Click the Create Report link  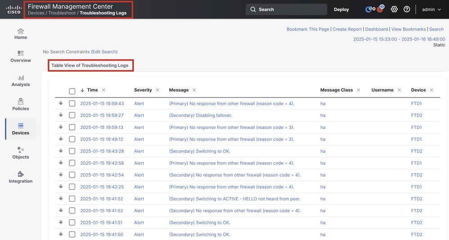click(x=347, y=29)
